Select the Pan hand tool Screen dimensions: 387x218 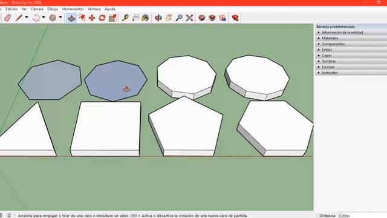coord(169,18)
